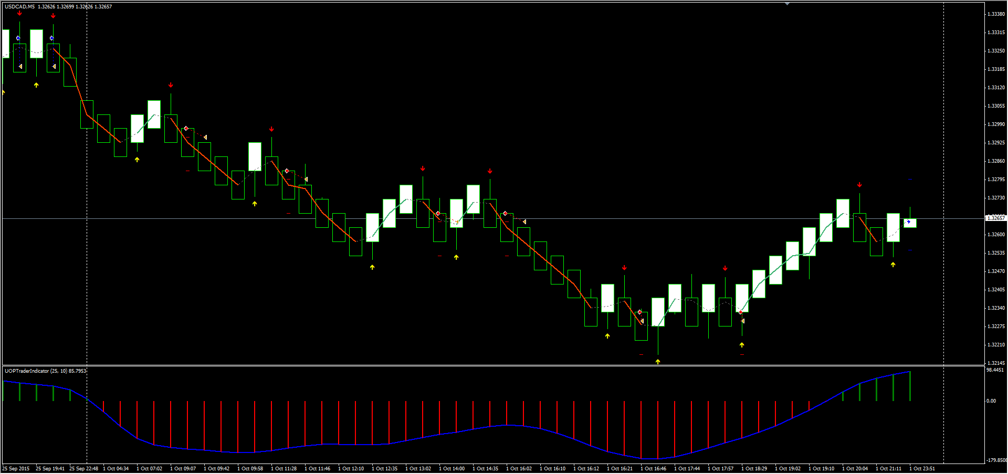Click indicator scale value 98.4451
The height and width of the screenshot is (474, 1008).
(x=995, y=370)
